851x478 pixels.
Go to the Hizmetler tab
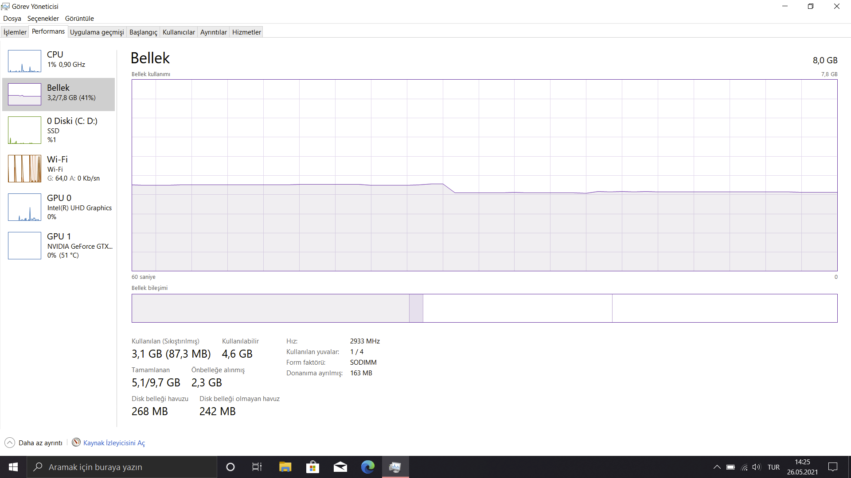click(246, 32)
